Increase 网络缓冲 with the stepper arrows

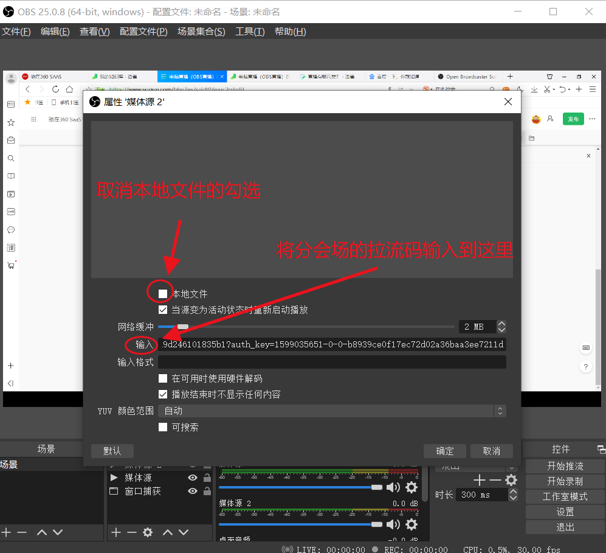click(501, 324)
